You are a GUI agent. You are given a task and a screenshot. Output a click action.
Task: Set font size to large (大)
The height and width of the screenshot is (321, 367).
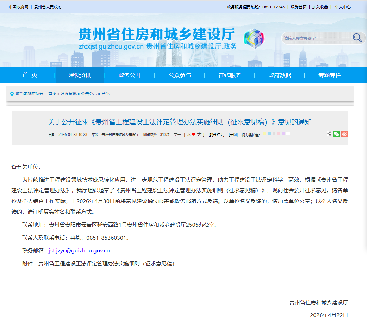click(199, 134)
